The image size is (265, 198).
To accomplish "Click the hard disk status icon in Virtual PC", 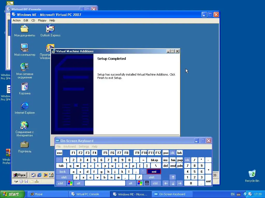I will click(16, 181).
